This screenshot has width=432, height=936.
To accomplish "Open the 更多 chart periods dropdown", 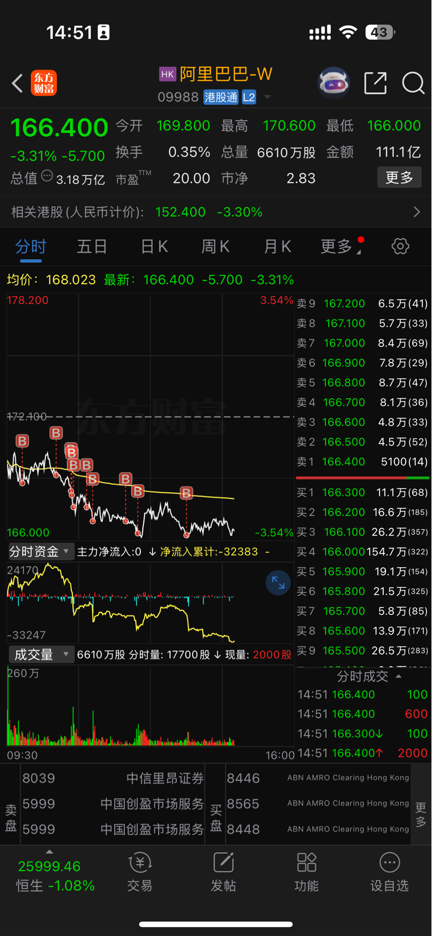I will [342, 246].
